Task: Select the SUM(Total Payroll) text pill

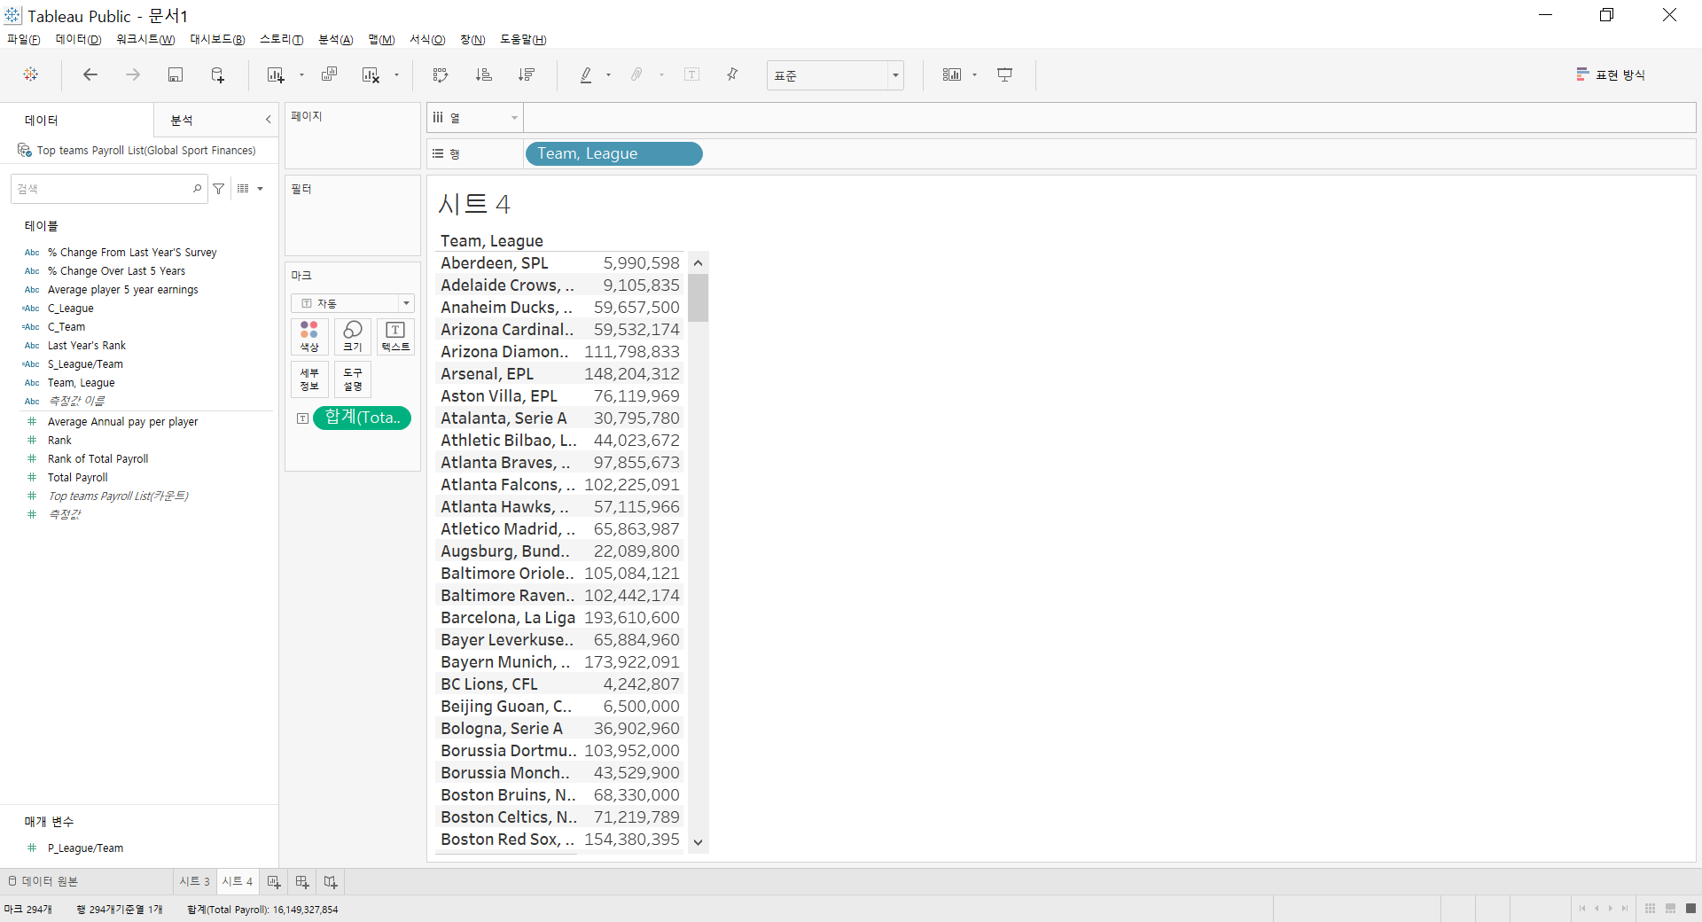Action: pos(362,418)
